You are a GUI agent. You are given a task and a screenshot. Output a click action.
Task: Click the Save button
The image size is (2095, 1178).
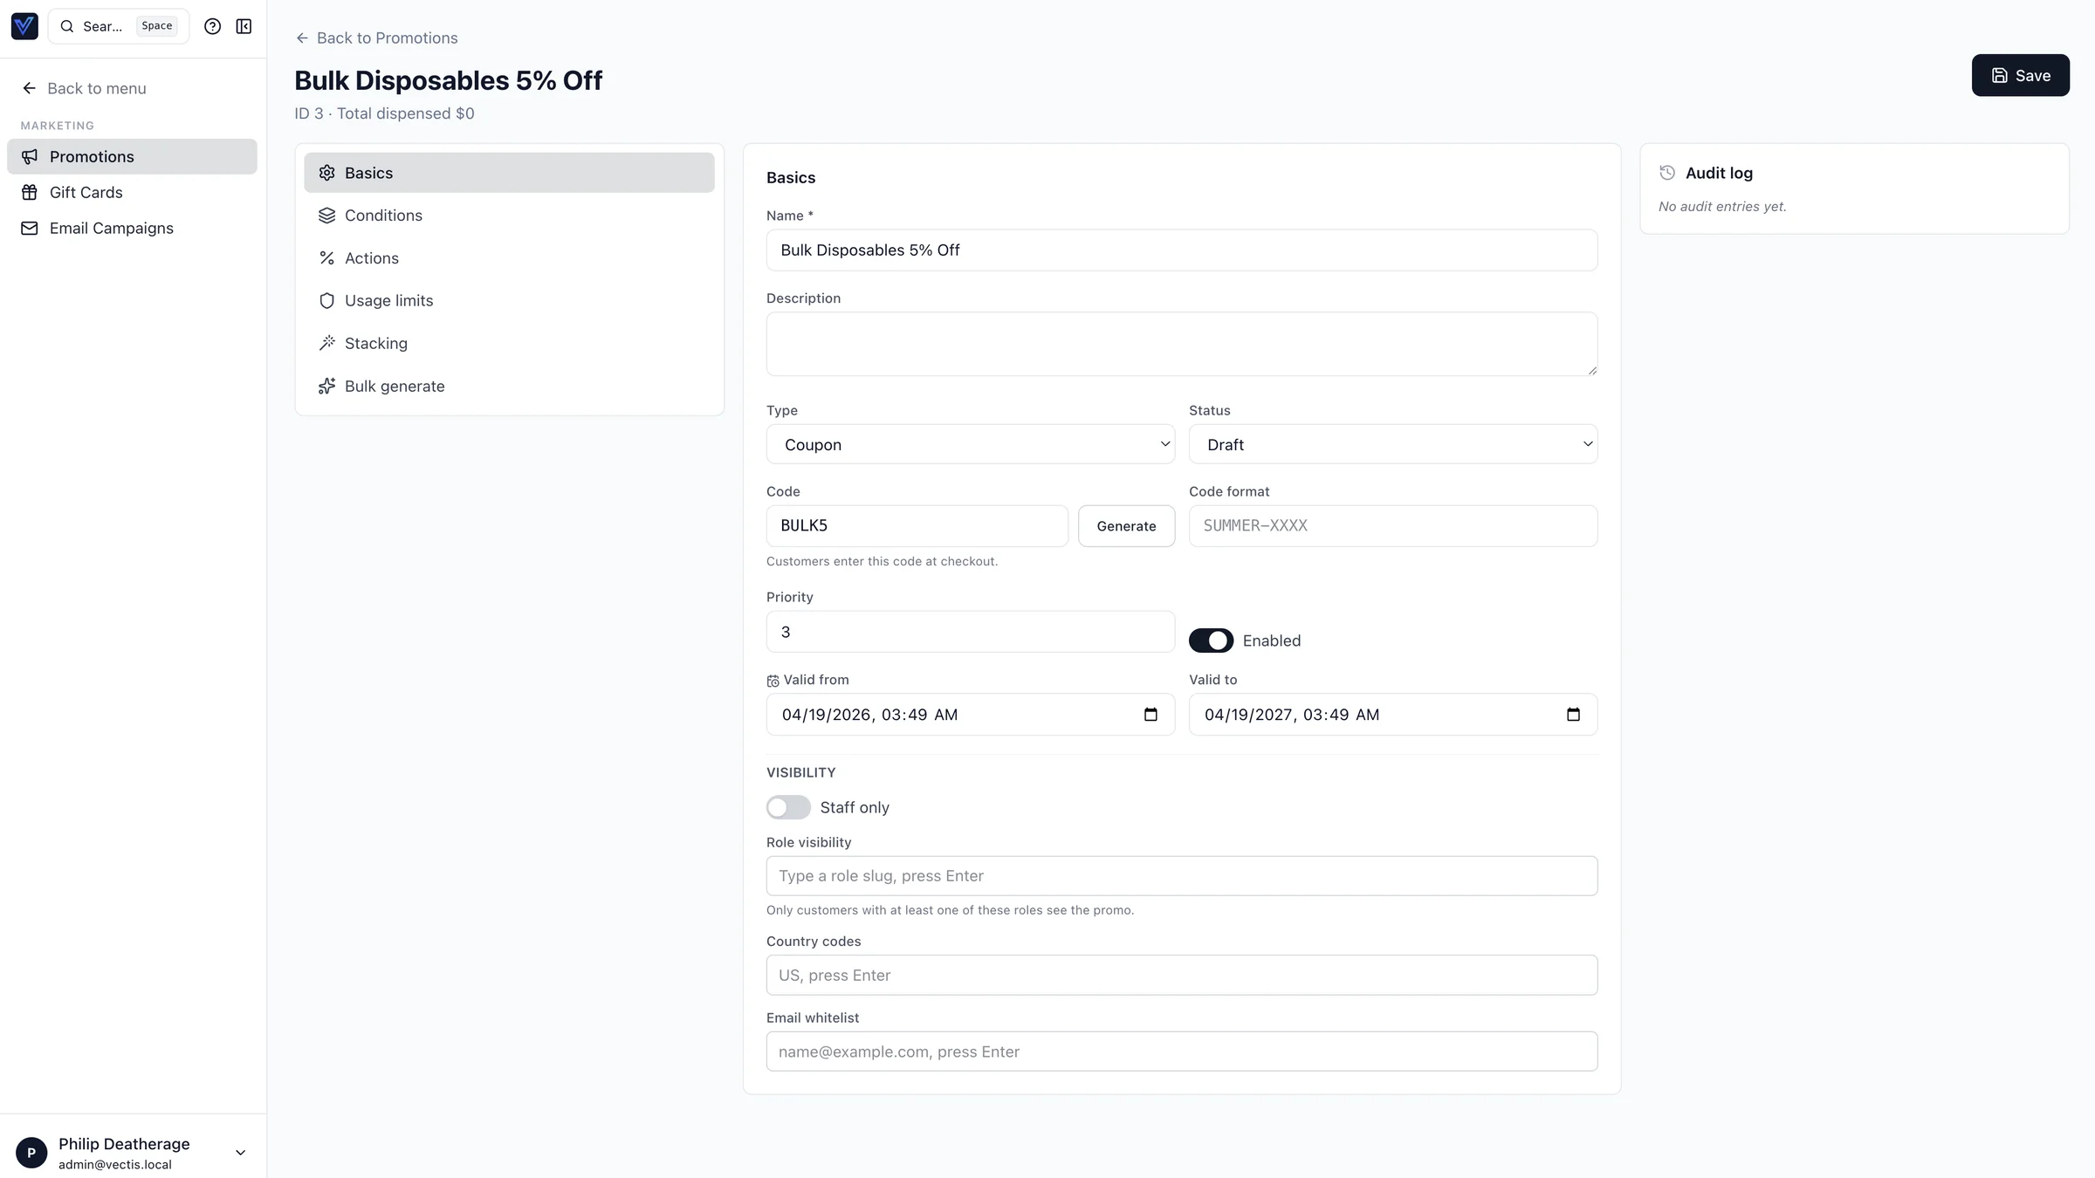pyautogui.click(x=2019, y=76)
